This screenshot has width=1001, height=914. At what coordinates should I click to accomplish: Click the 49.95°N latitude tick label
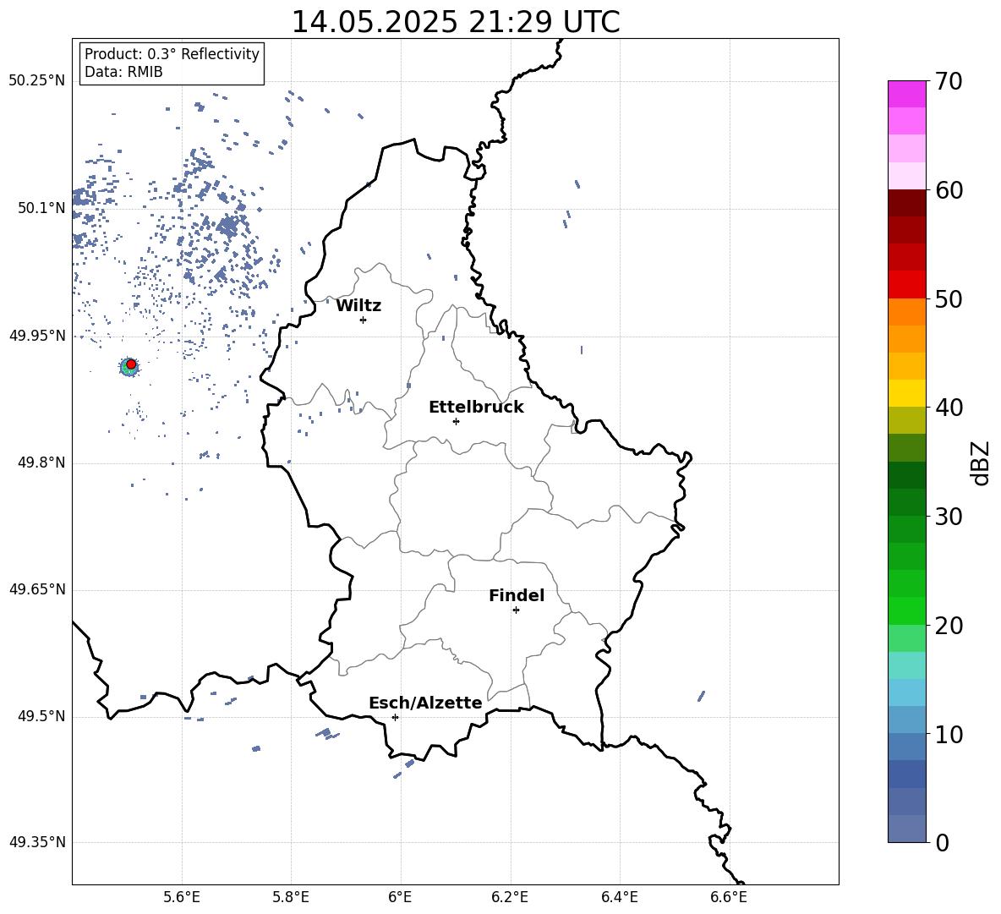point(37,336)
